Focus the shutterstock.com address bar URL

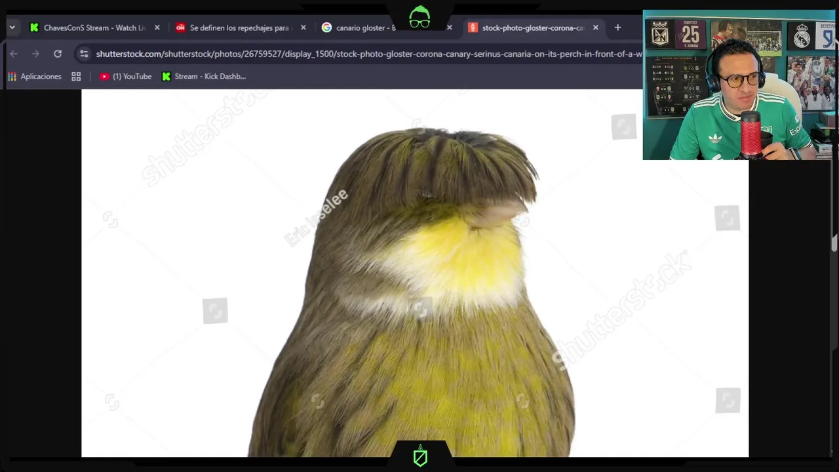pos(368,54)
